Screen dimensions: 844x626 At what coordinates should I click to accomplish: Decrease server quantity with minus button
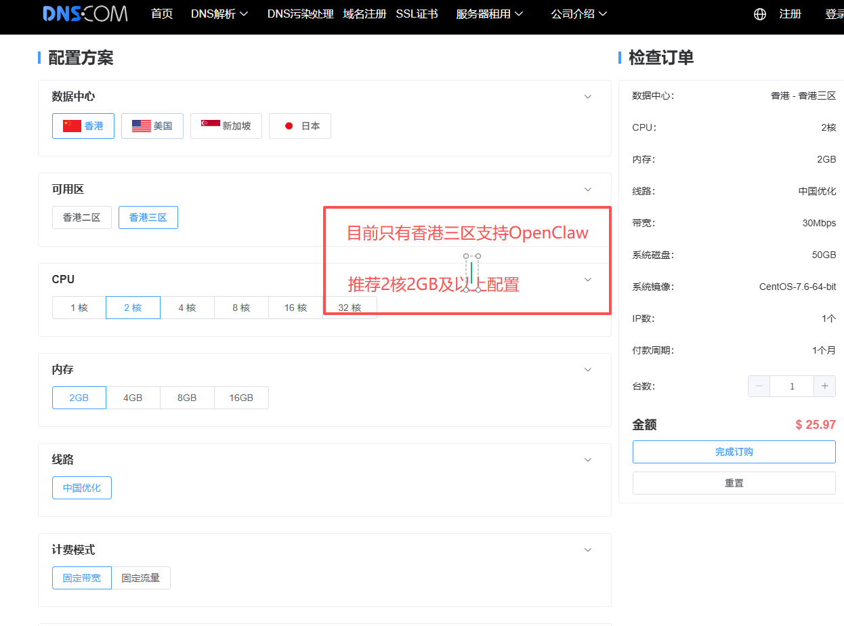coord(759,386)
